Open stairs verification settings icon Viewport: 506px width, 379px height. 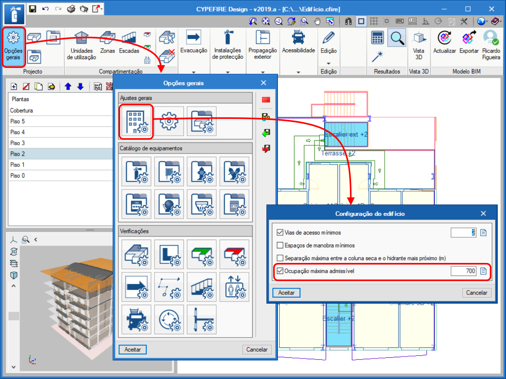pyautogui.click(x=202, y=287)
